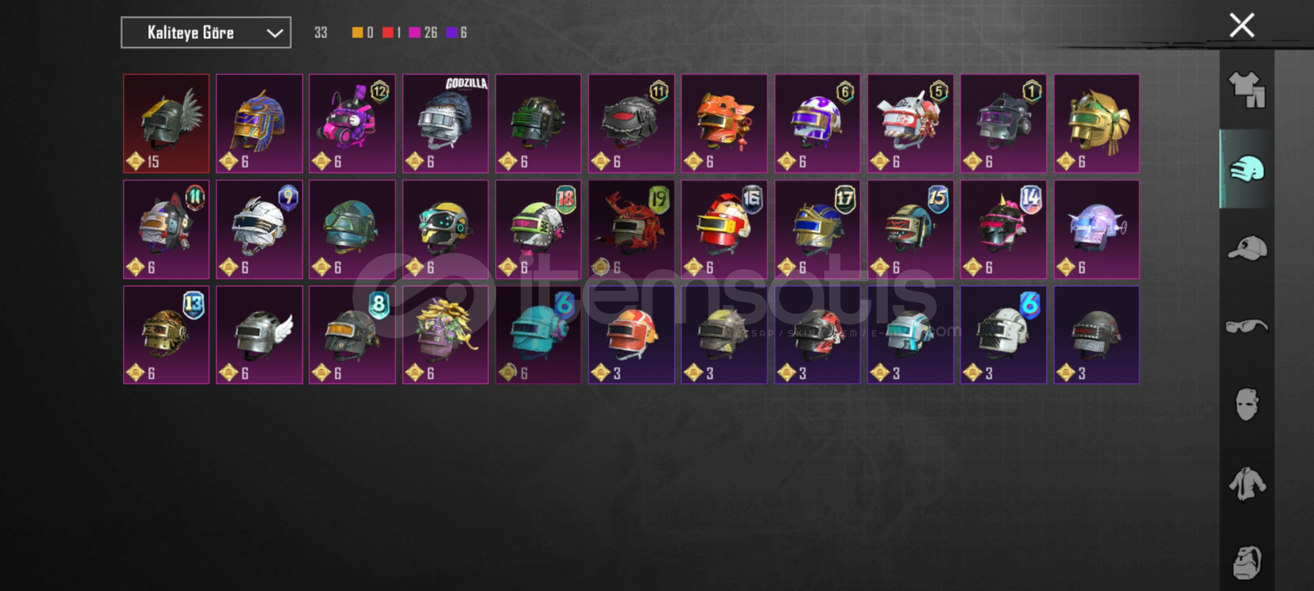The image size is (1314, 591).
Task: Close the inventory with the X icon
Action: (1242, 25)
